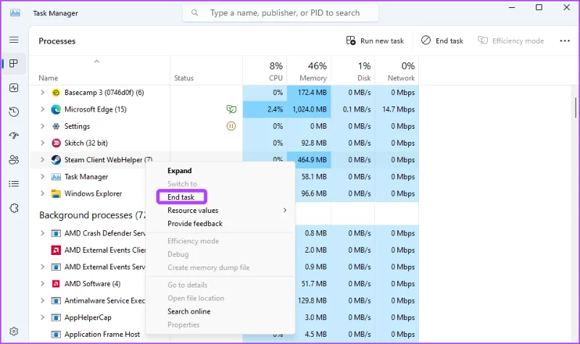Viewport: 580px width, 344px height.
Task: Select the Task Manager process row name
Action: pyautogui.click(x=86, y=177)
